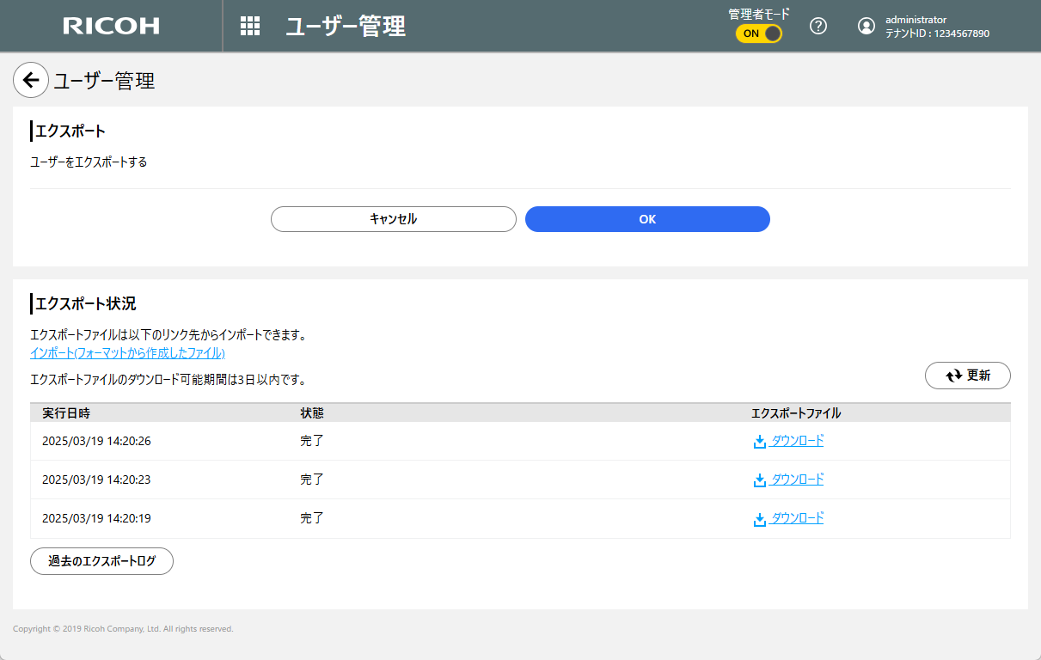Click ダウンロード link for 14:20:26 row
Screen dimensions: 1041x660
797,441
